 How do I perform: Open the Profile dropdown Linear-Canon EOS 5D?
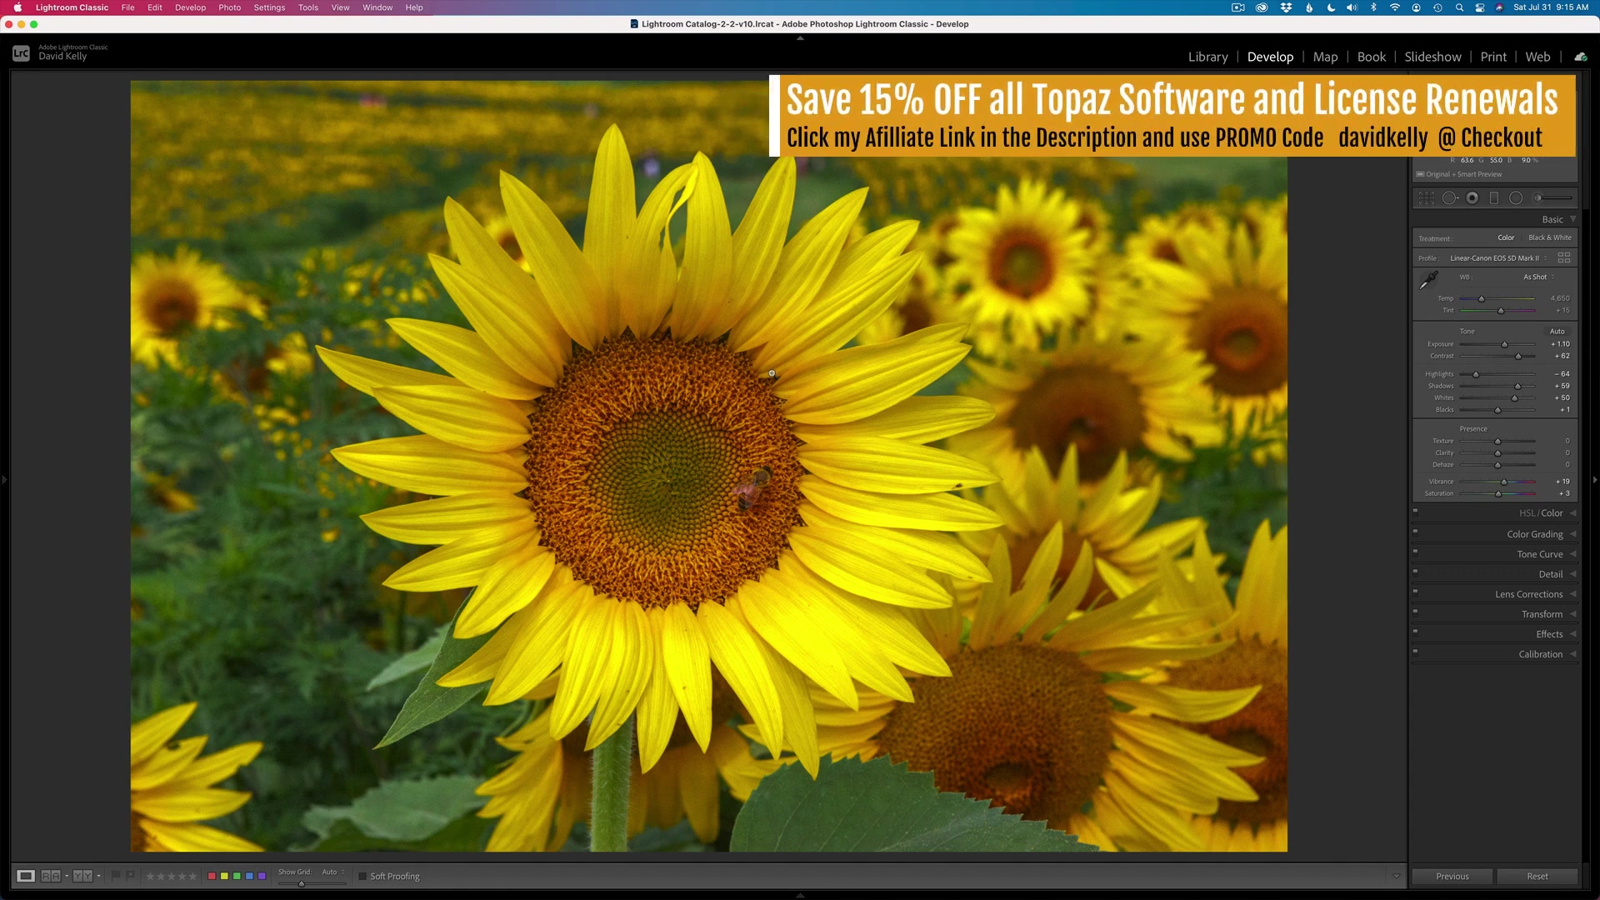coord(1498,258)
